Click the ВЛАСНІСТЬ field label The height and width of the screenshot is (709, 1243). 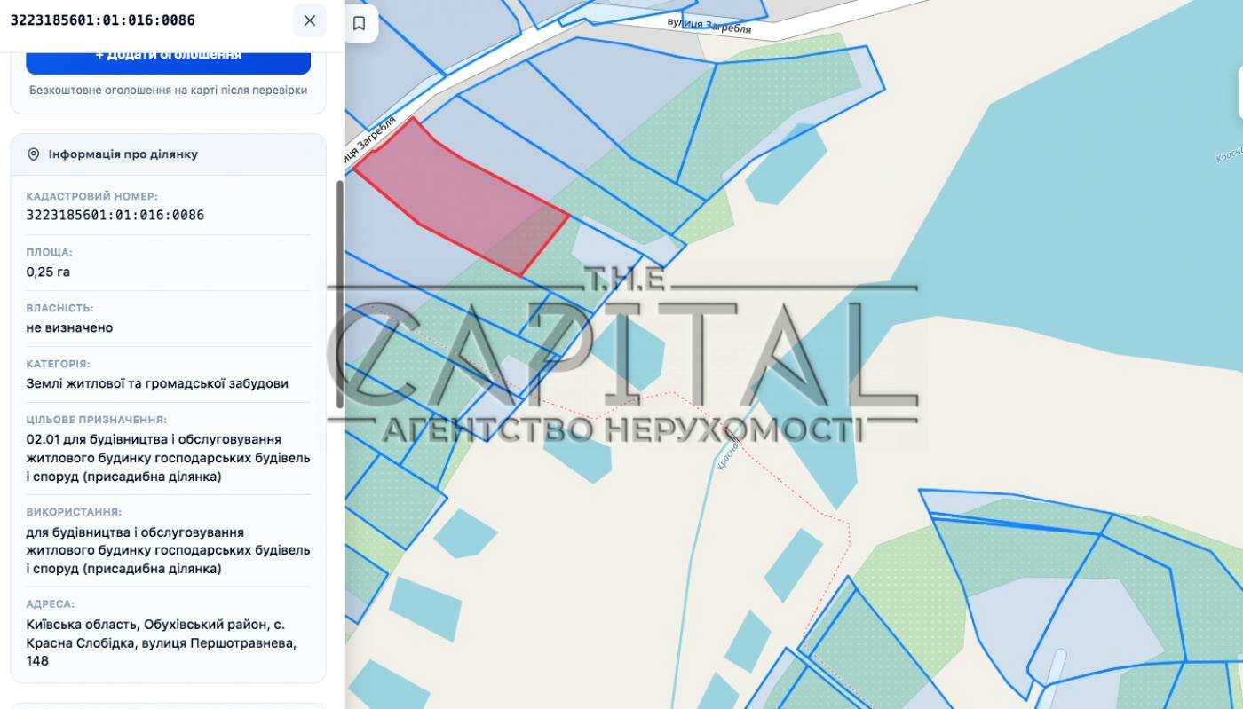point(59,308)
